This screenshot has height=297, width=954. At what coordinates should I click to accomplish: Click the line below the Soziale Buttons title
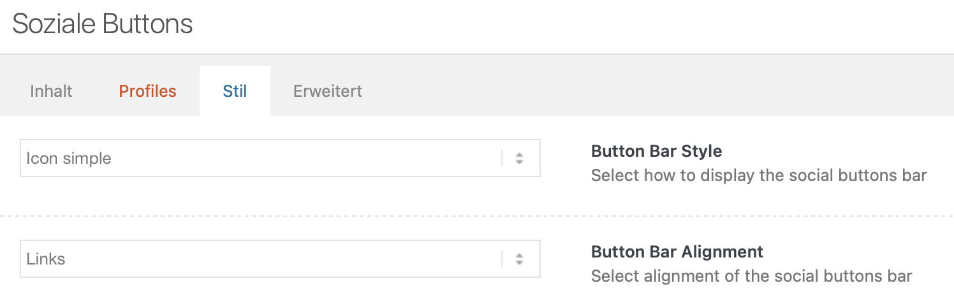pos(477,54)
